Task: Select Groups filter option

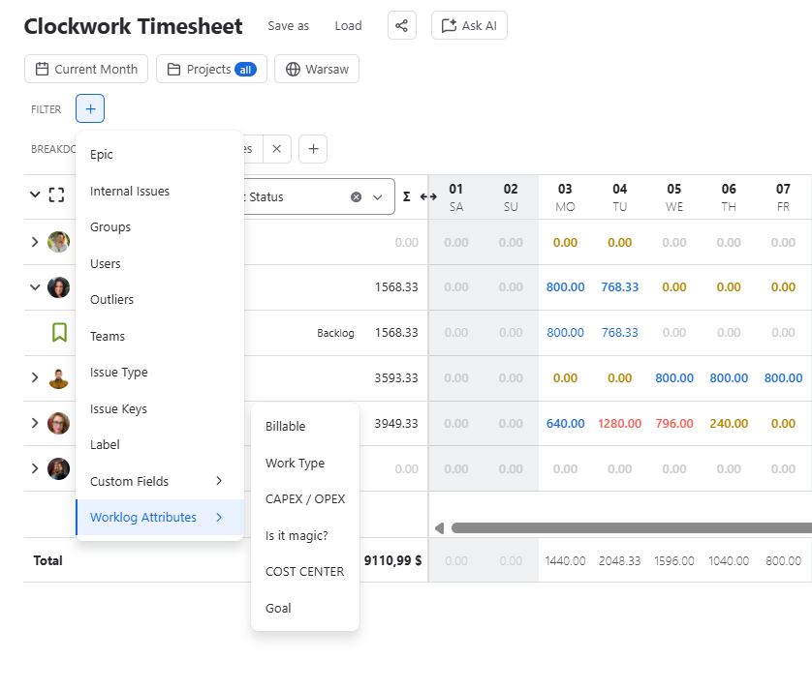Action: pos(160,227)
